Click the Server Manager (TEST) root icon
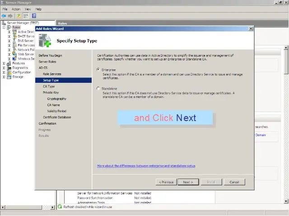The width and height of the screenshot is (289, 216). coord(4,23)
